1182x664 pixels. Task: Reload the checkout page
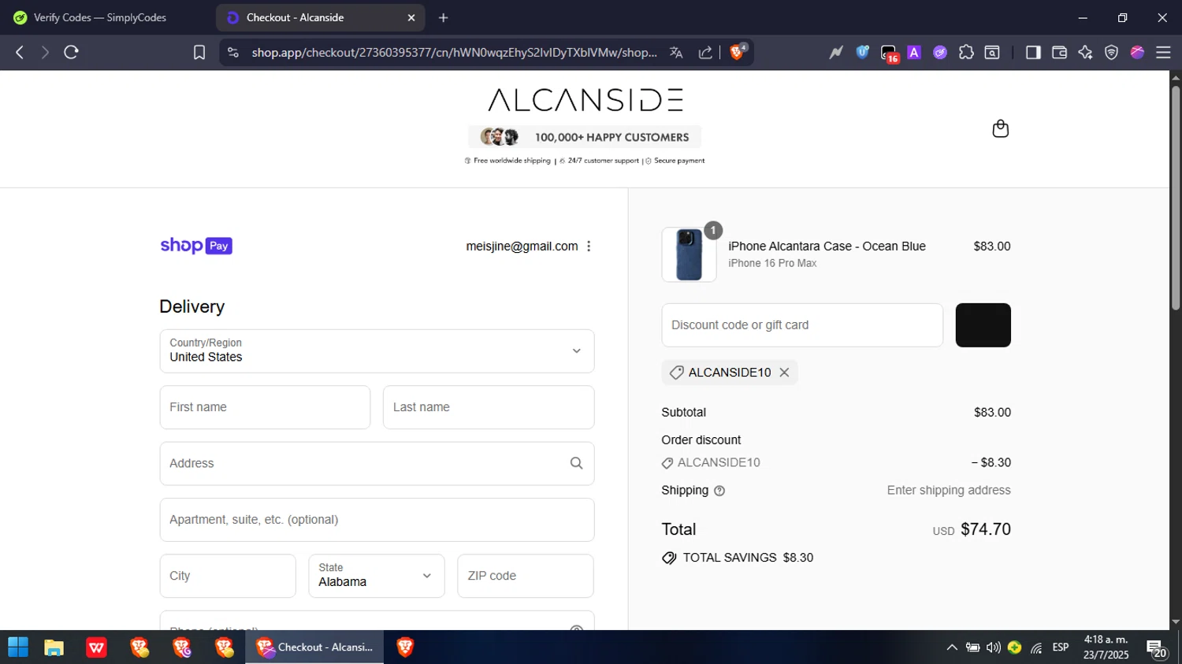71,52
